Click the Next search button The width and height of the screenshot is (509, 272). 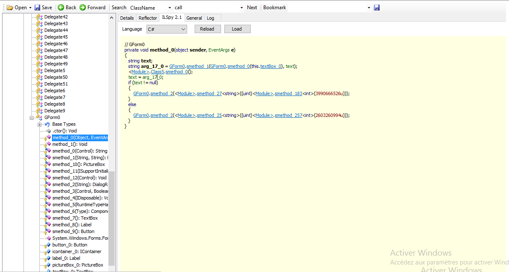[252, 8]
